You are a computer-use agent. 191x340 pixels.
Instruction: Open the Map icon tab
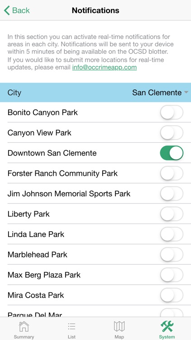pyautogui.click(x=119, y=326)
